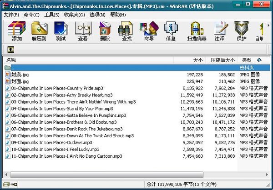Select 06-Brothers & Old Boots.mp3 file
The width and height of the screenshot is (273, 190).
click(x=64, y=122)
